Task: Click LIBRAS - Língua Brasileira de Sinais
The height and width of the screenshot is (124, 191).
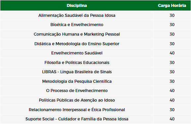Action: [77, 72]
